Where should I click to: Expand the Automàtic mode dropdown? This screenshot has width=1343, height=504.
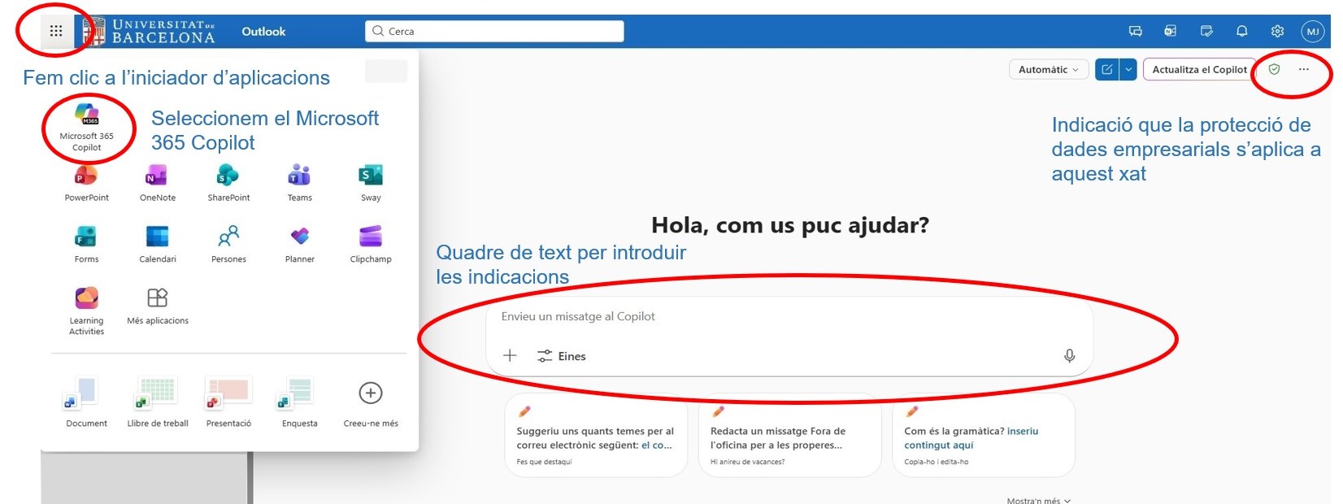tap(1048, 69)
